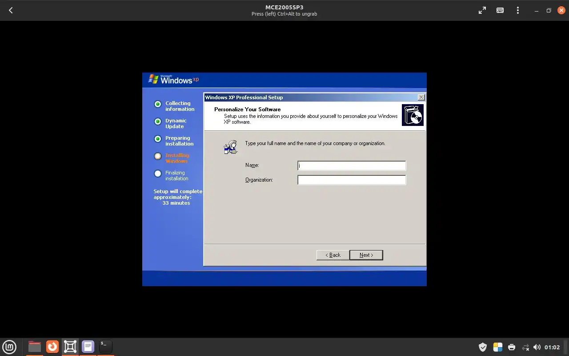This screenshot has height=356, width=569.
Task: Click the clock showing 01:02
Action: point(552,347)
